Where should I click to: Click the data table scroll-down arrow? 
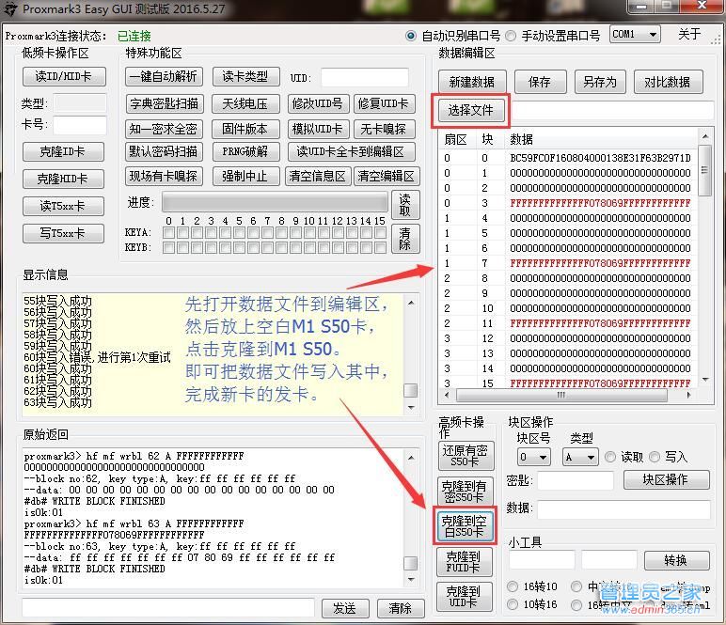[704, 380]
